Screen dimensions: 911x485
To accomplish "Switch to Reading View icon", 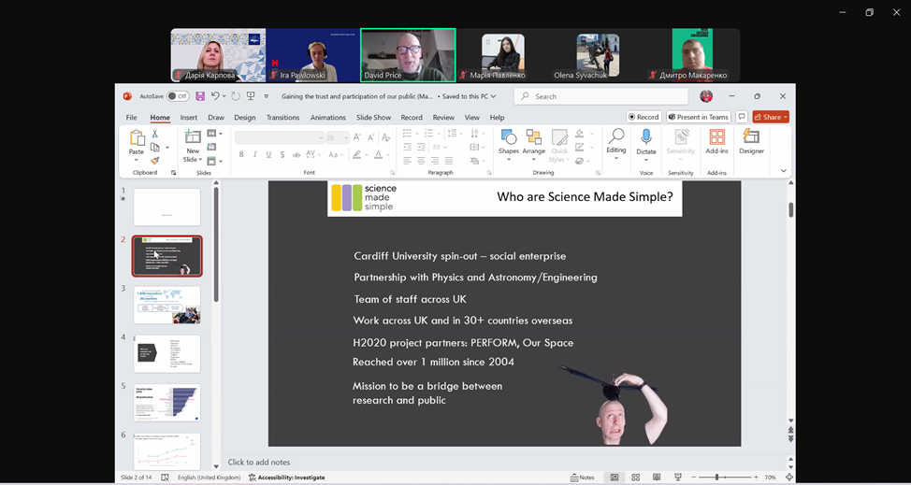I will 657,478.
